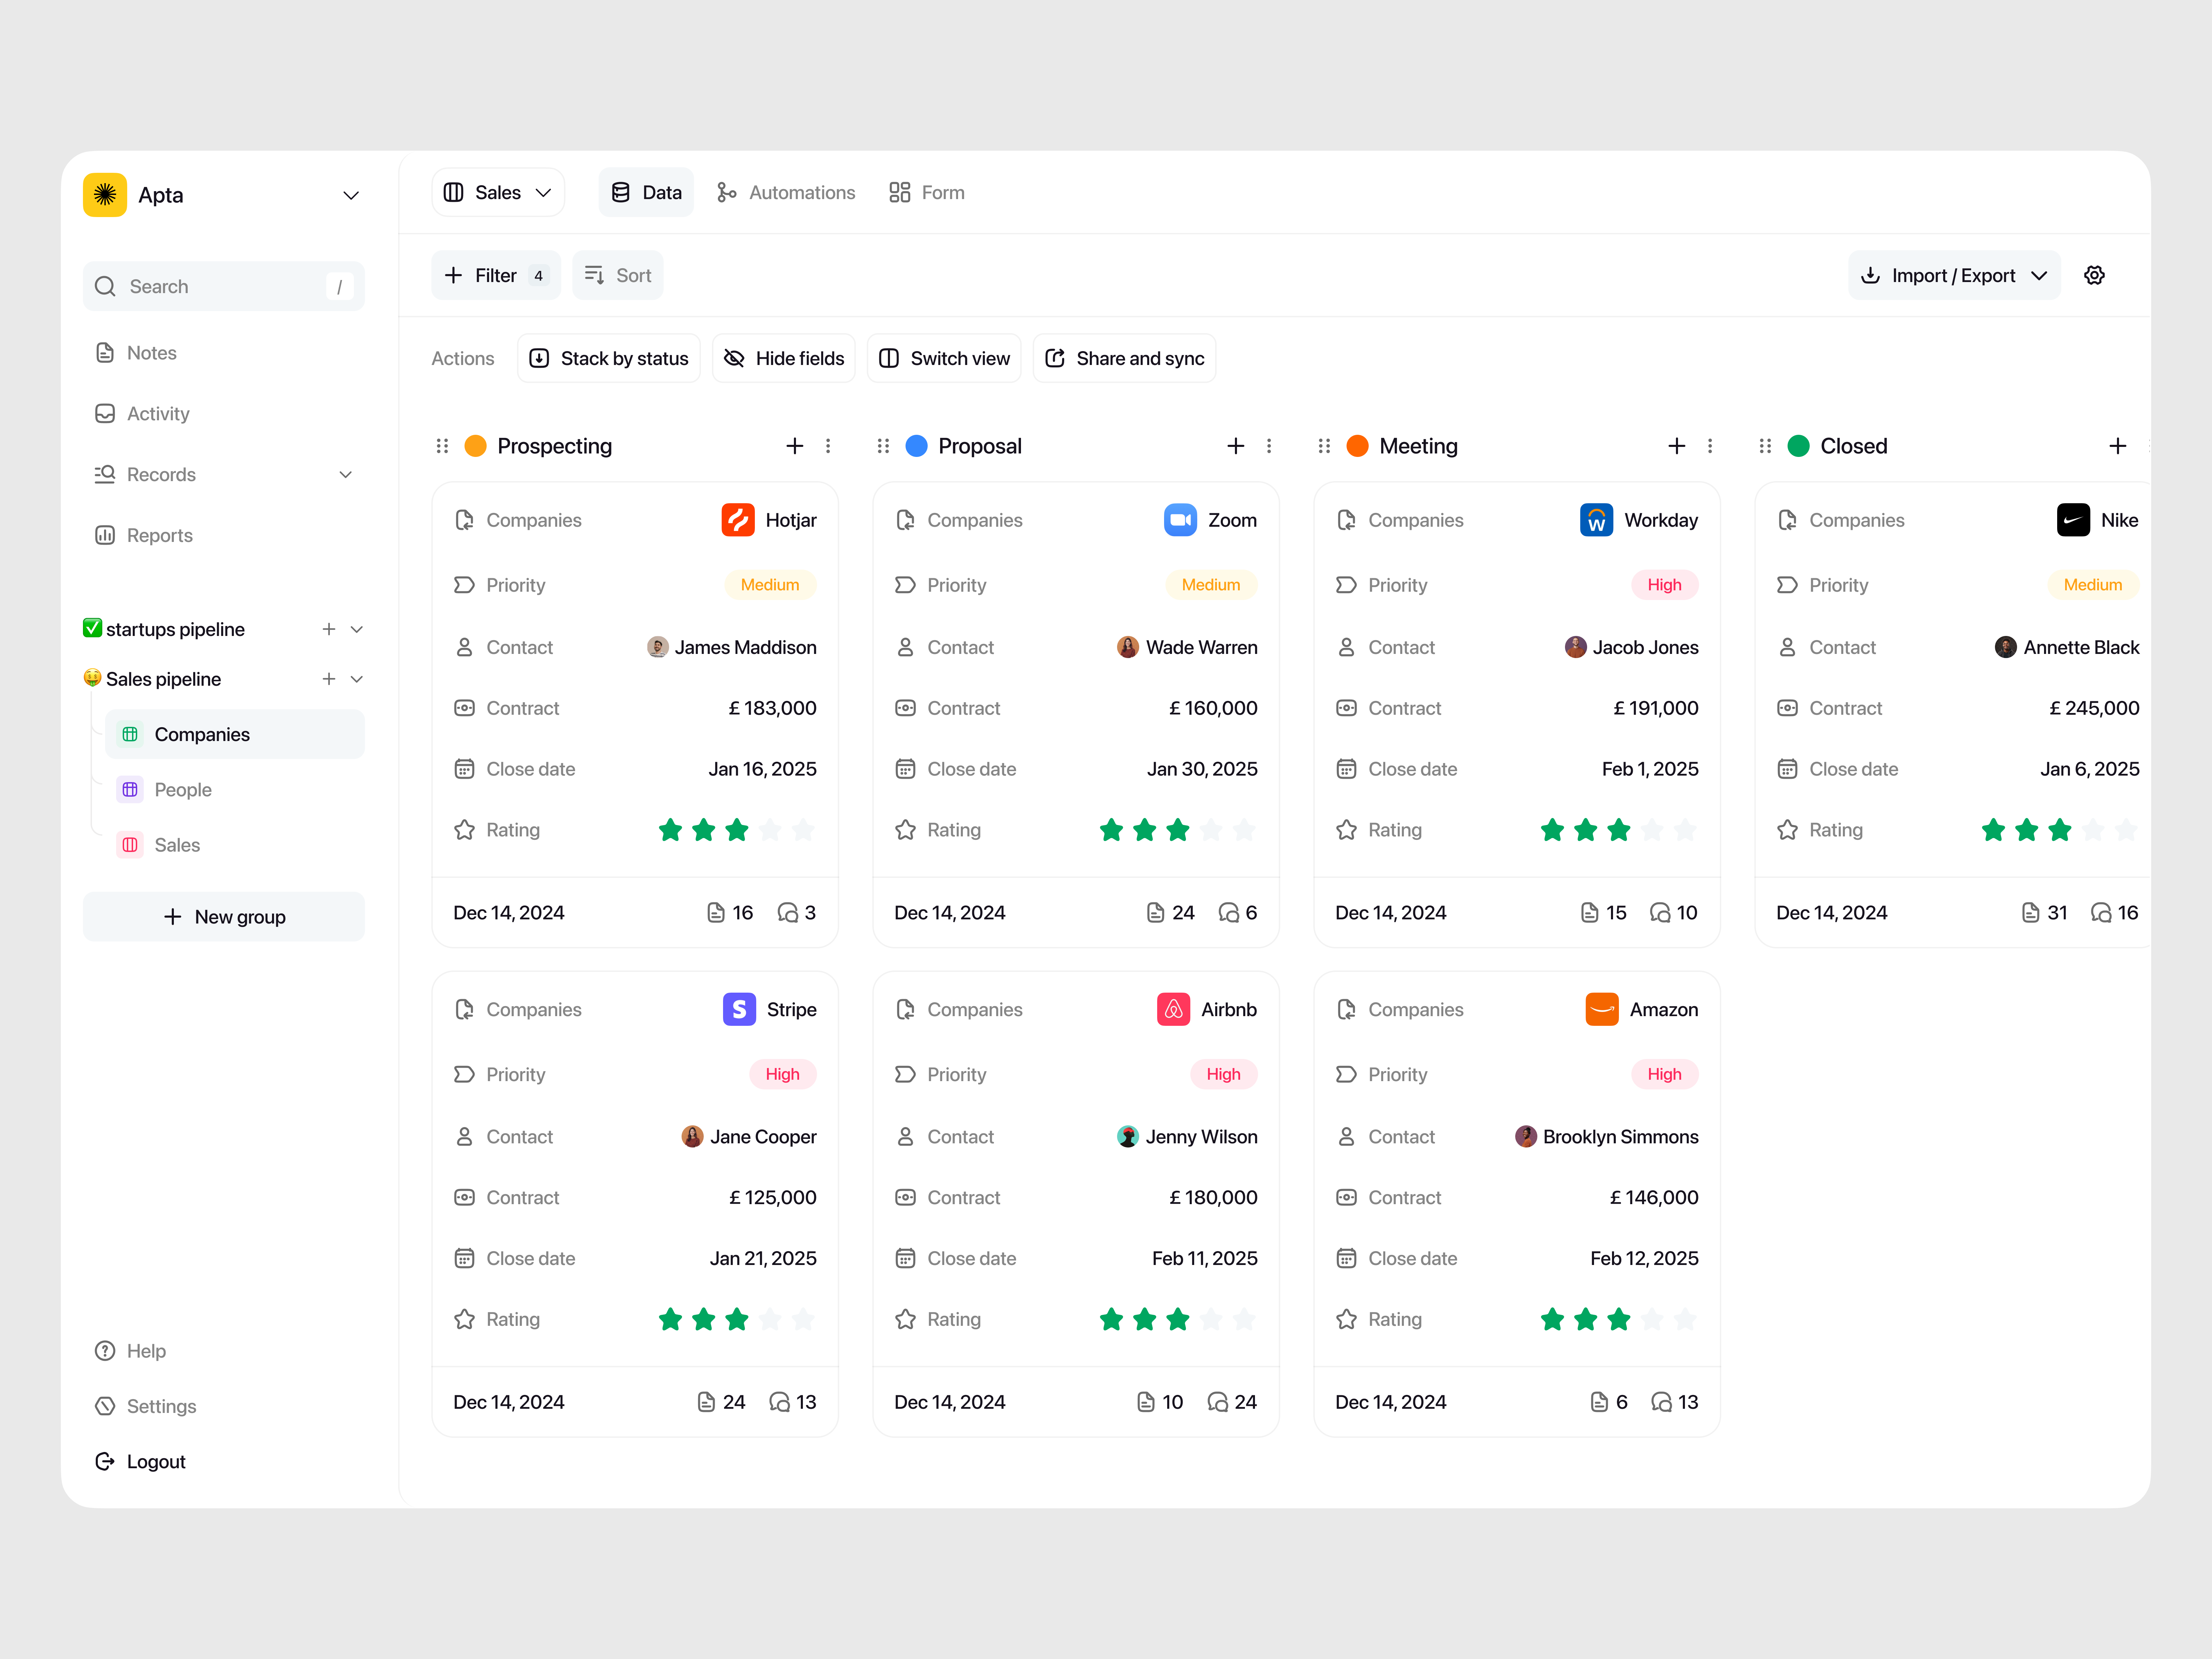Switch to the Form tab
Screen dimensions: 2212x1659
(927, 192)
